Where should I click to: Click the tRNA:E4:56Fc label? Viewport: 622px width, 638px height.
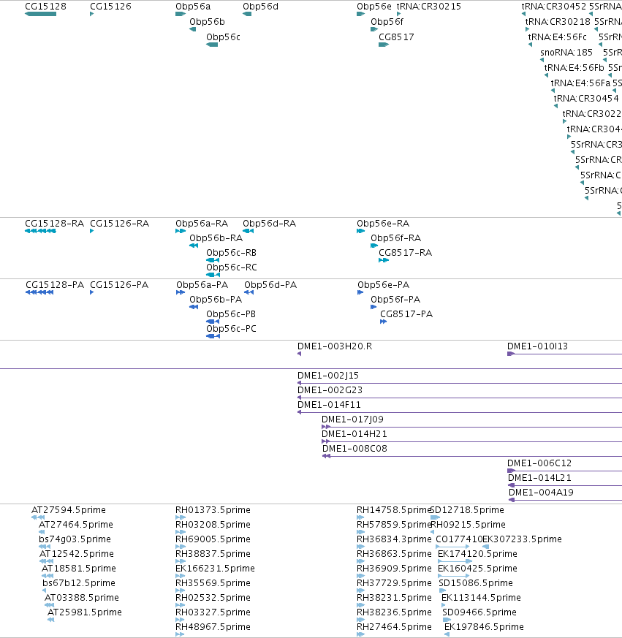tap(557, 37)
